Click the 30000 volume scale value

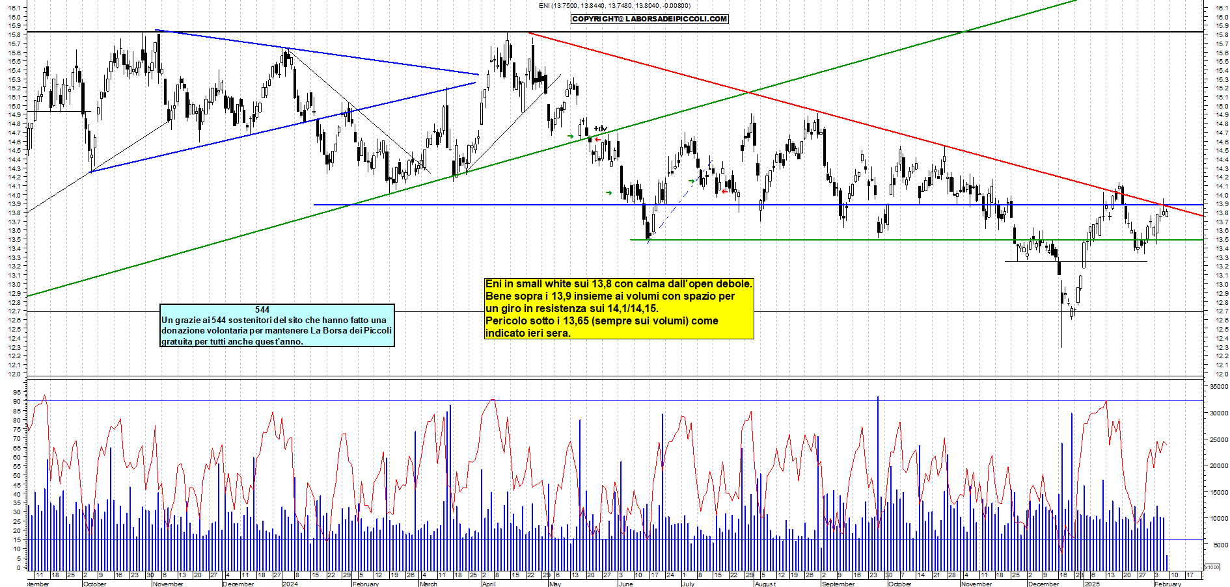tap(1219, 413)
